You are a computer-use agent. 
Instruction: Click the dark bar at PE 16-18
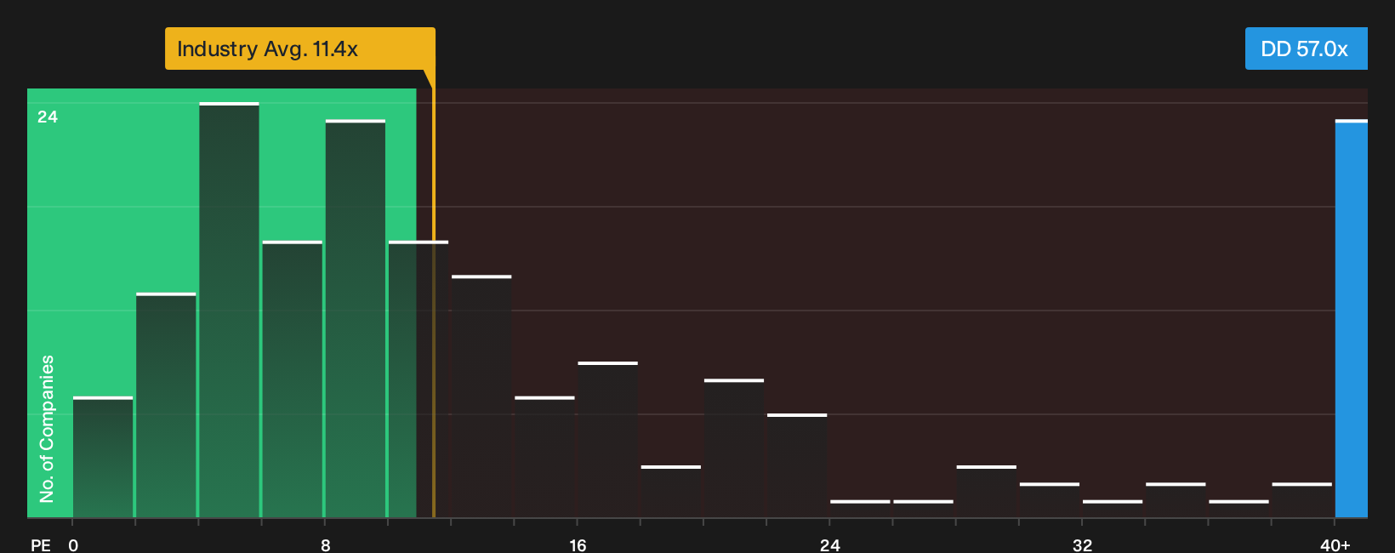tap(607, 440)
